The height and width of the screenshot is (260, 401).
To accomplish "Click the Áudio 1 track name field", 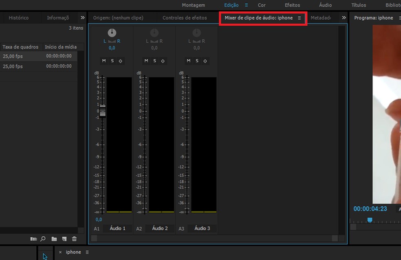I will (x=118, y=228).
